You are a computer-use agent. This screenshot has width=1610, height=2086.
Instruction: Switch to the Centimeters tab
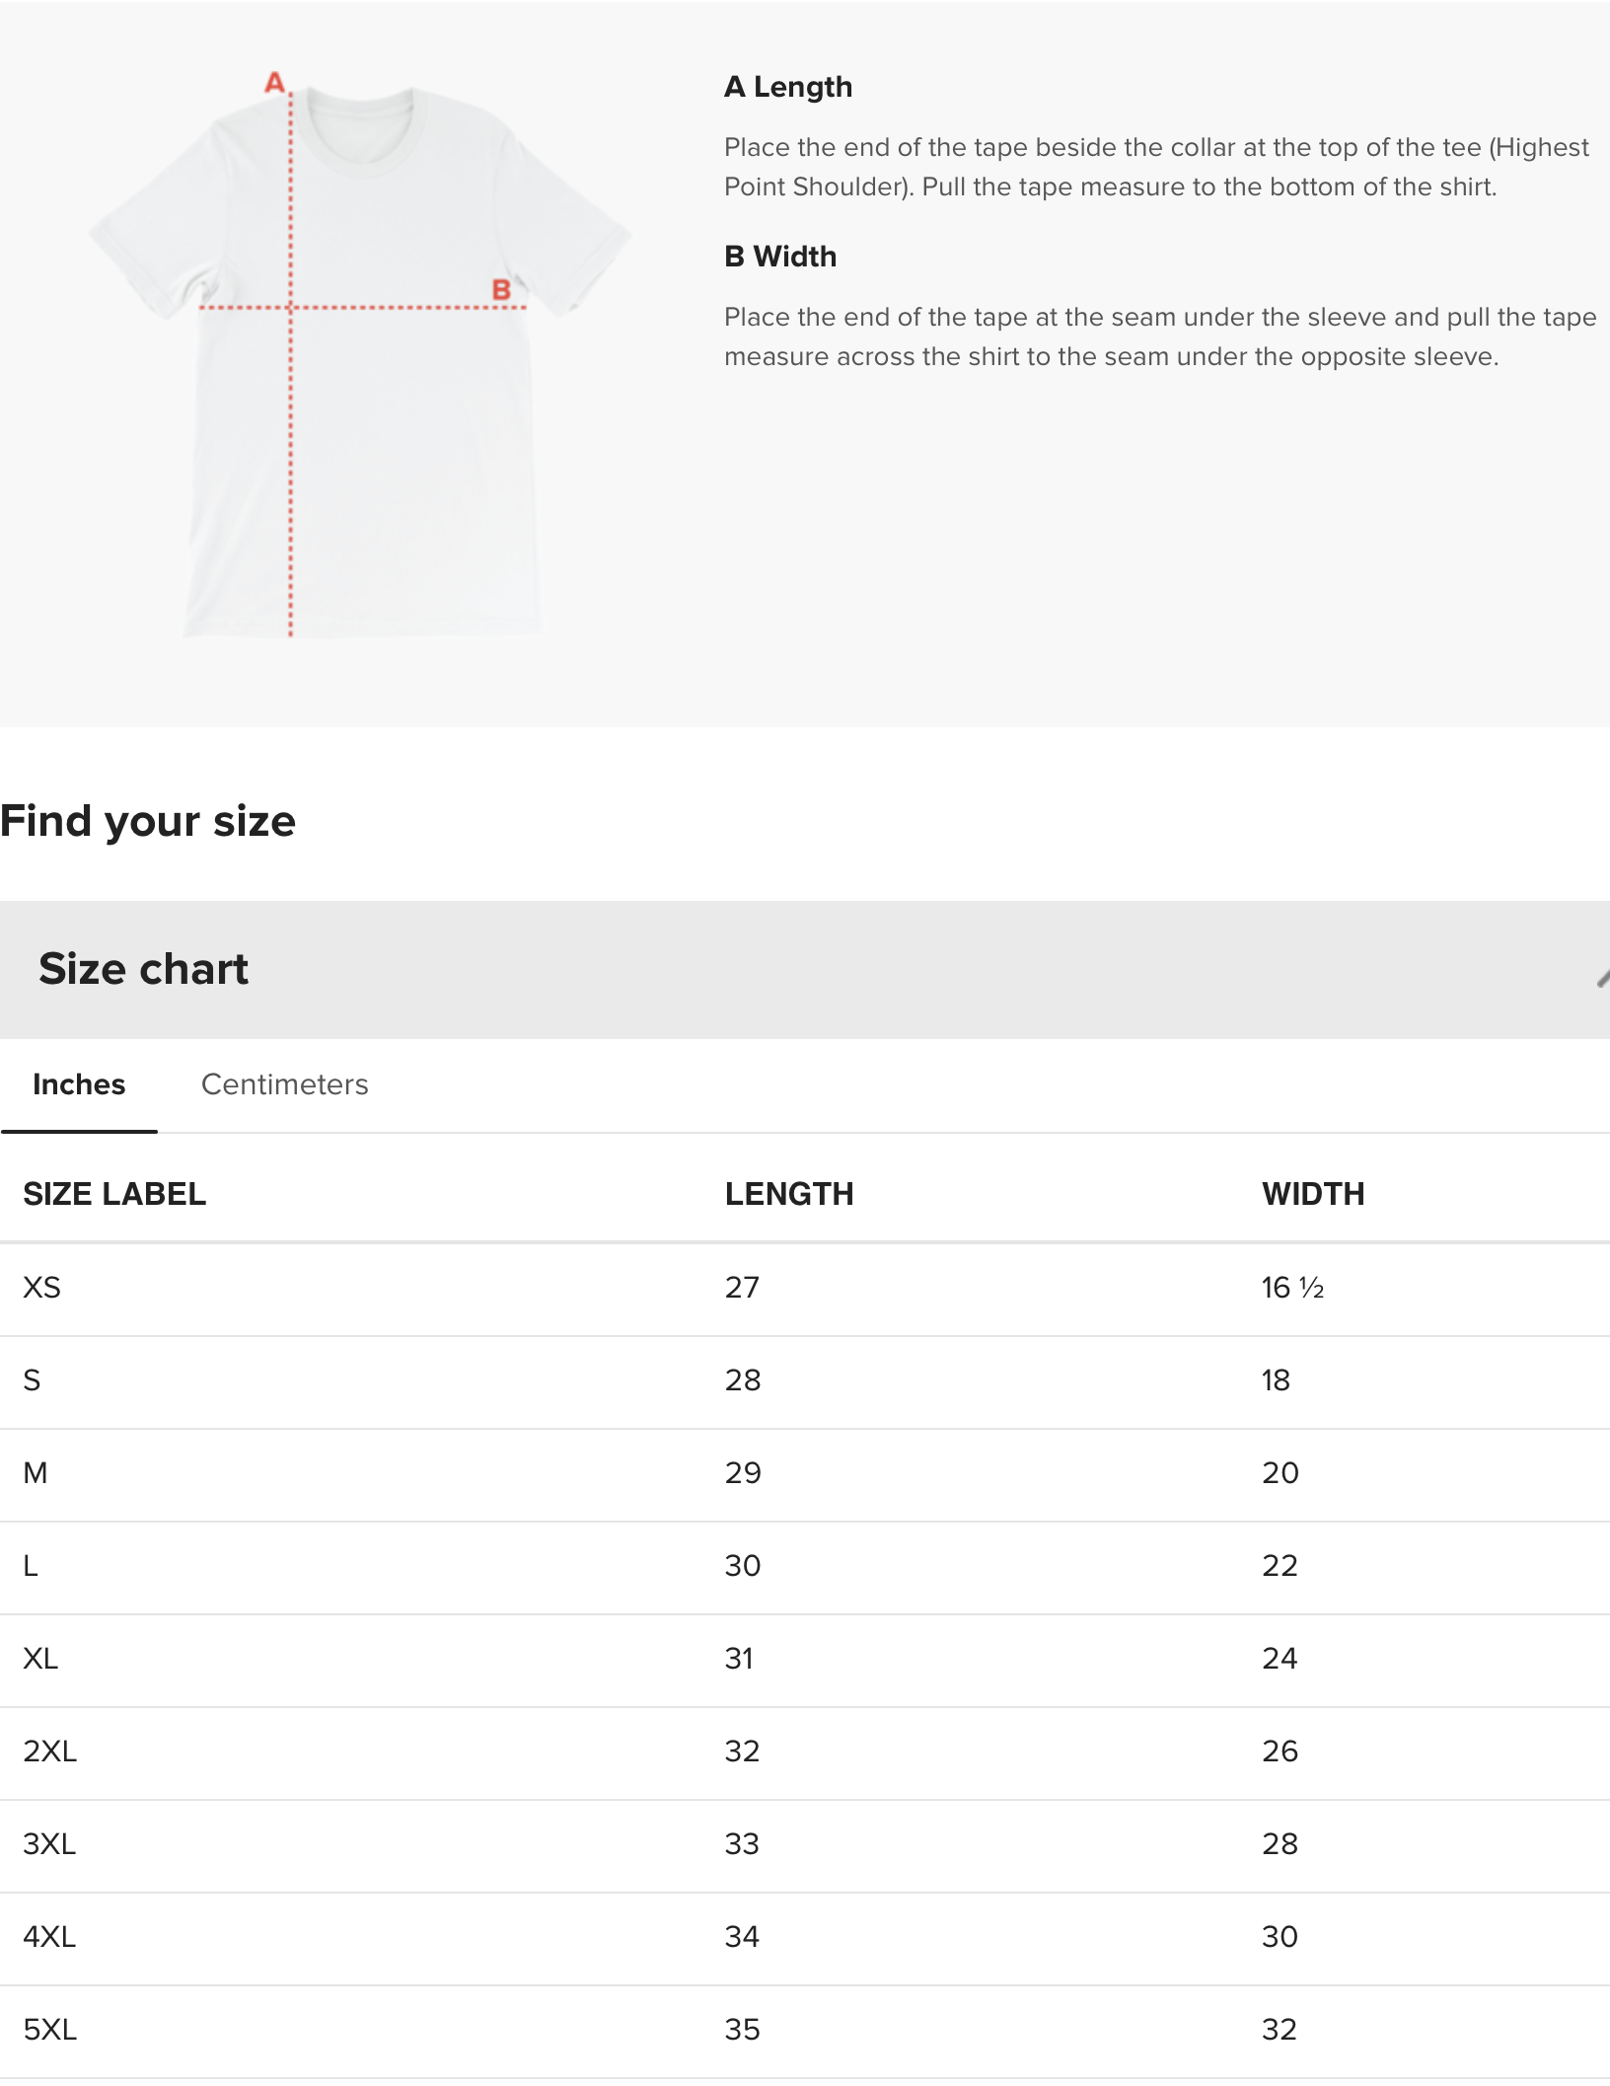[284, 1084]
